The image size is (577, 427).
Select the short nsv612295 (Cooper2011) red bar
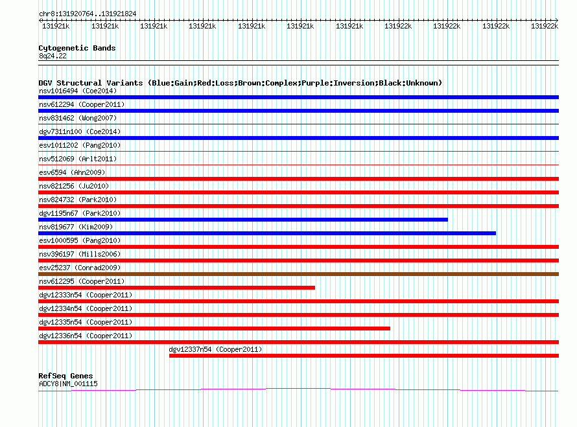point(176,288)
